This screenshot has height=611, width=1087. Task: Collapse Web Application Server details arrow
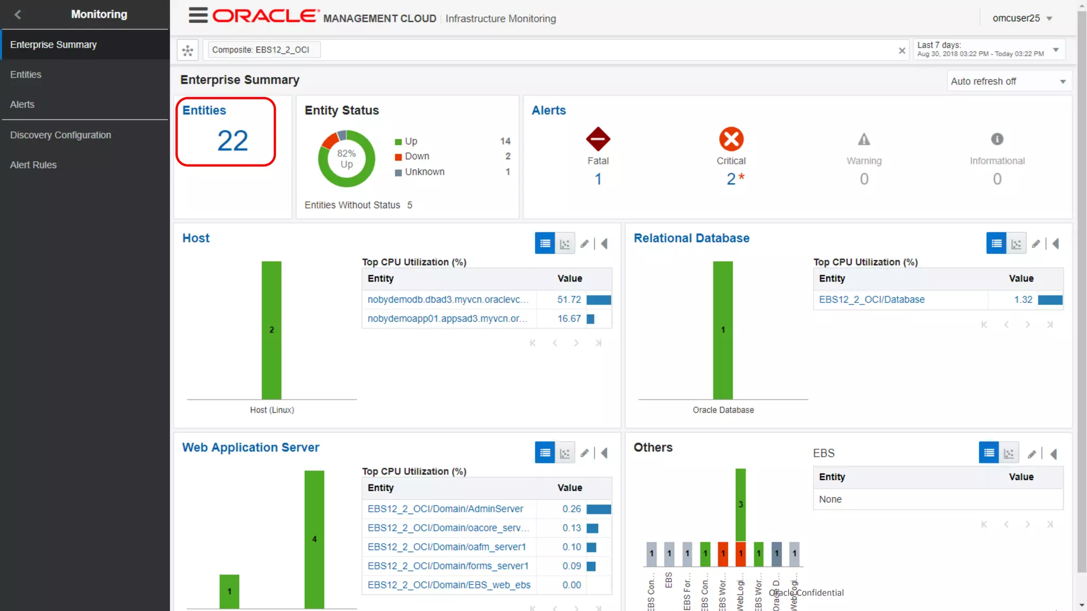pyautogui.click(x=604, y=453)
